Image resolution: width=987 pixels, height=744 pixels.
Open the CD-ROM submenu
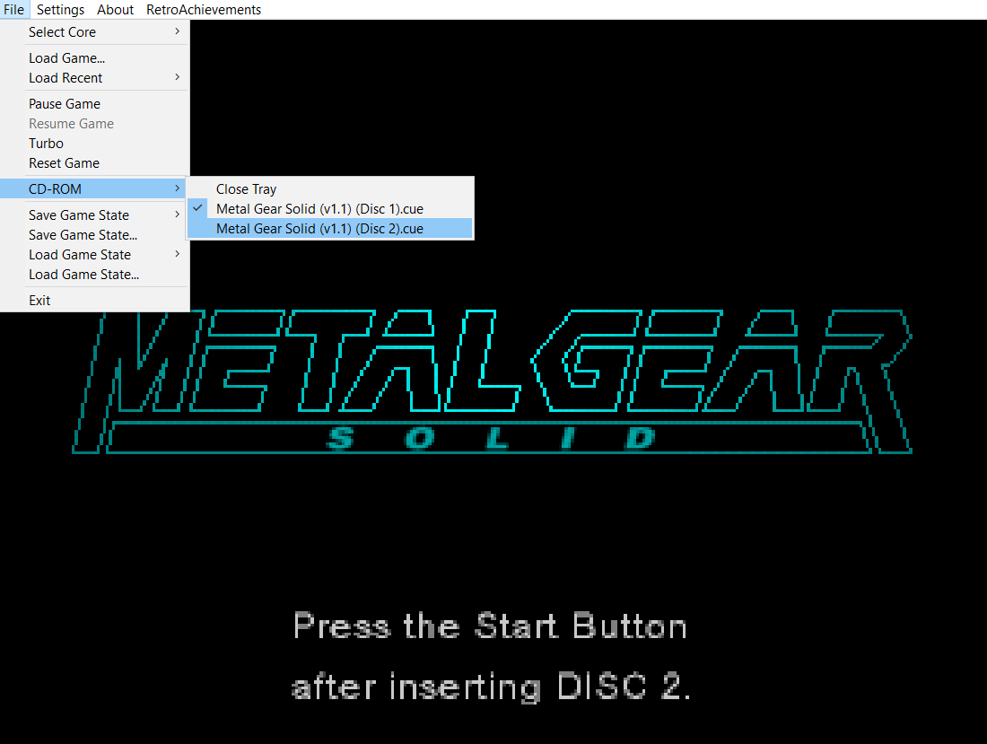pyautogui.click(x=55, y=188)
